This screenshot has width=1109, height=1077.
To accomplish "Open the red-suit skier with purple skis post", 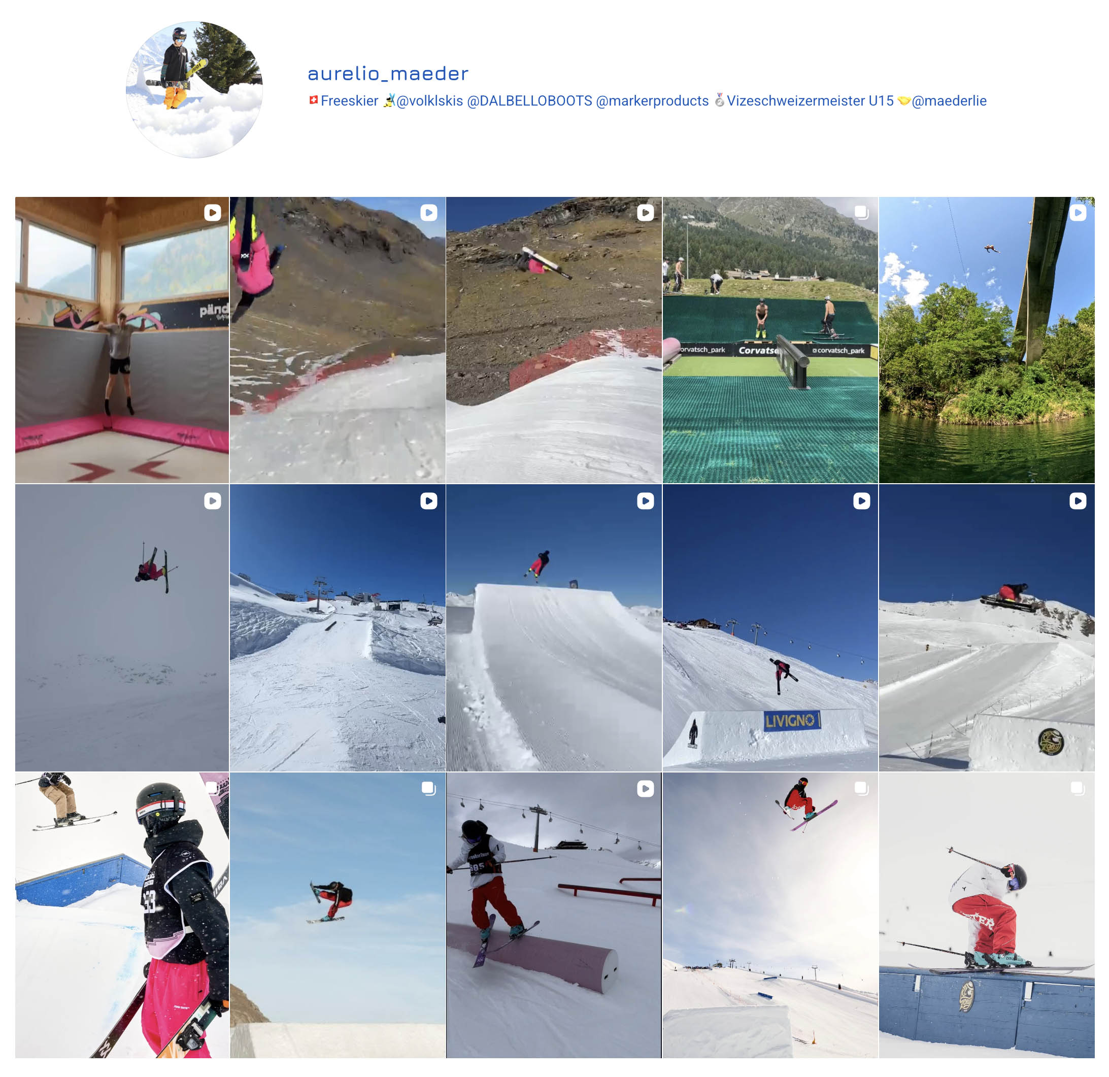I will tap(770, 915).
